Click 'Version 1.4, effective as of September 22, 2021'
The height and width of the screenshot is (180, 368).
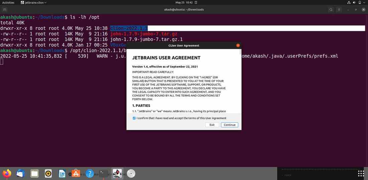pyautogui.click(x=165, y=66)
